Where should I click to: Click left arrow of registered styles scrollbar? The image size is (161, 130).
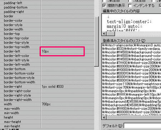104,117
